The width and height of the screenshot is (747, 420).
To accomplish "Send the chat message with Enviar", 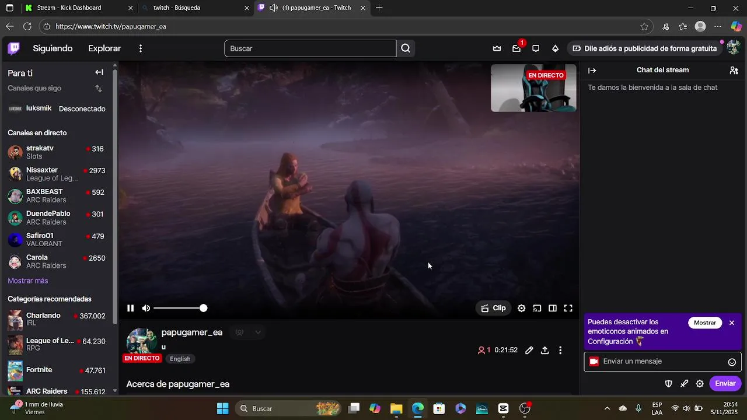I will [x=725, y=384].
